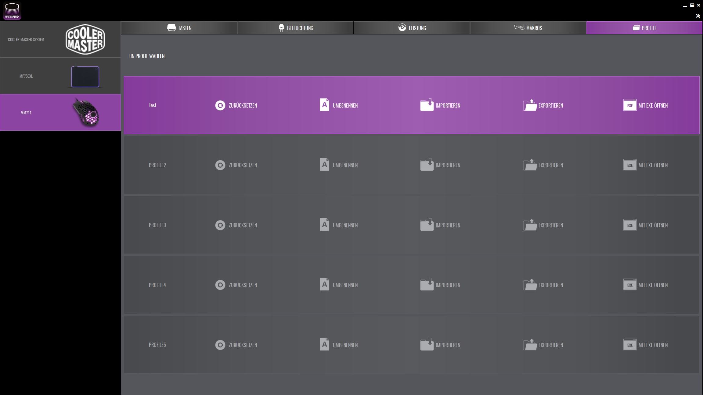
Task: Click the Zurücksetzen reset icon for Test profile
Action: point(220,105)
